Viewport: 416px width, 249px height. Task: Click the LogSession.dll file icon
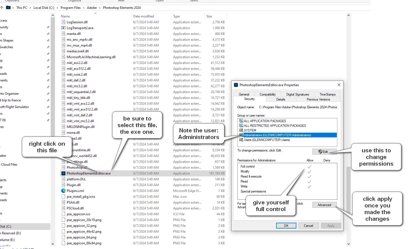pos(63,22)
